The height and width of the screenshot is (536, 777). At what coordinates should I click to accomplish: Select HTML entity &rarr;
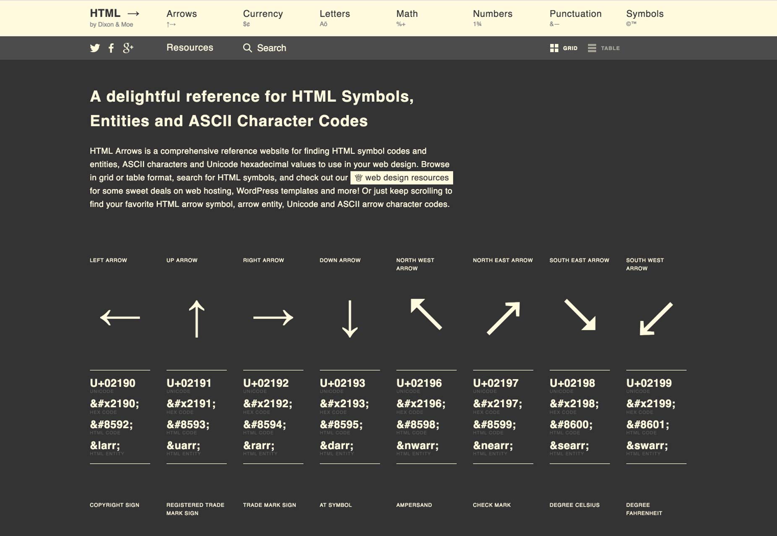coord(259,445)
